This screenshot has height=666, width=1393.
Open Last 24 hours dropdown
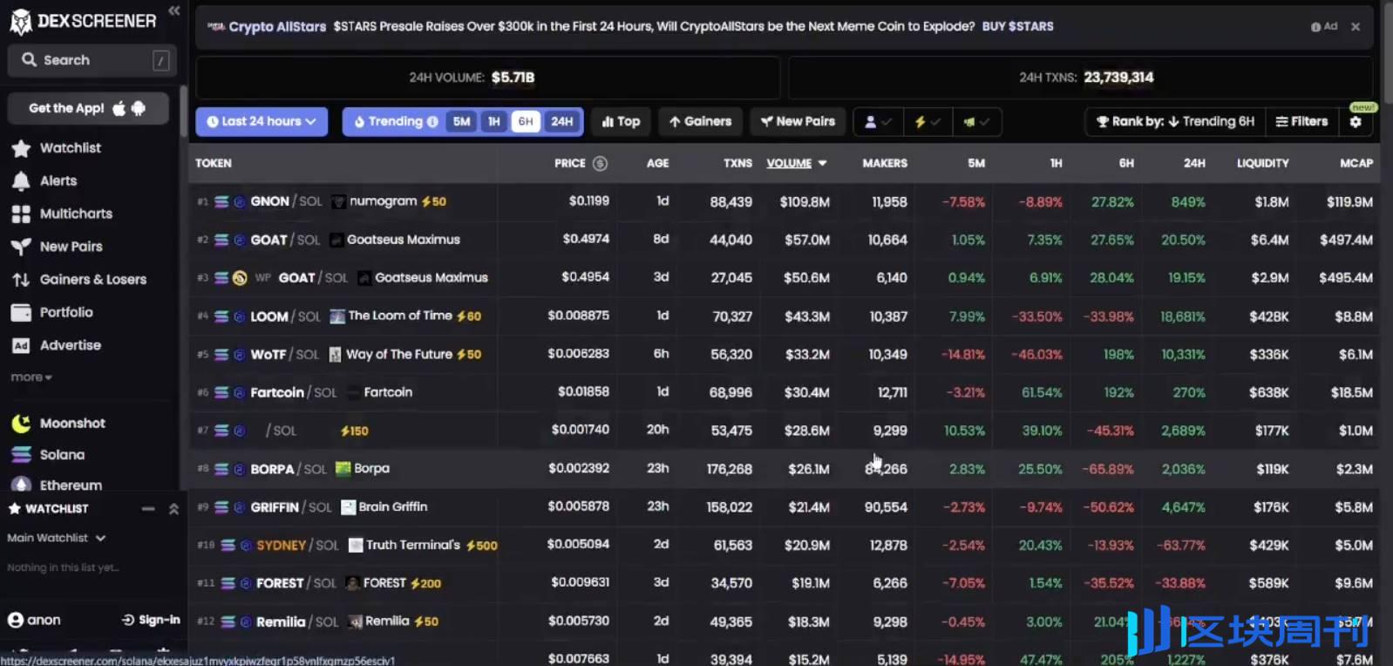coord(262,122)
